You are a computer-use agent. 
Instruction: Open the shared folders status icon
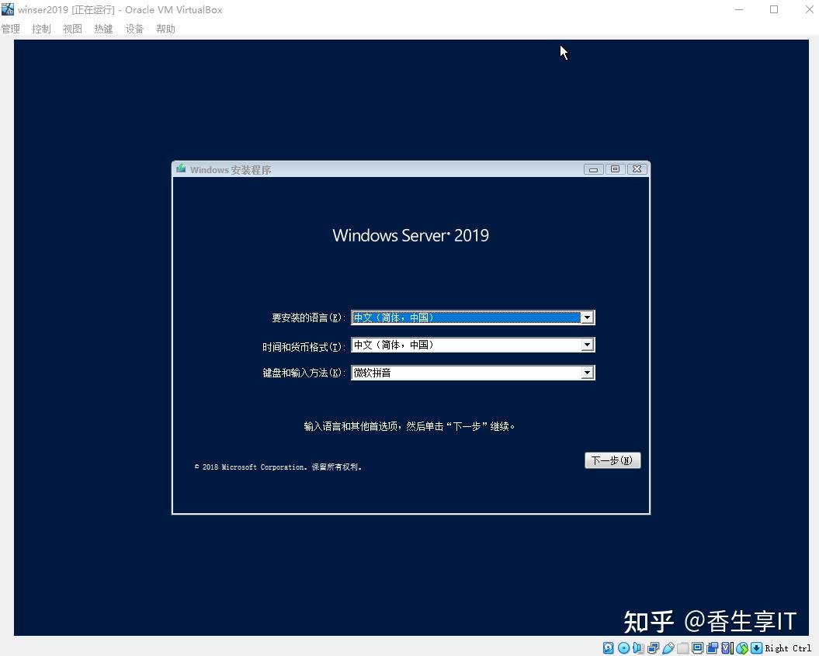(683, 647)
